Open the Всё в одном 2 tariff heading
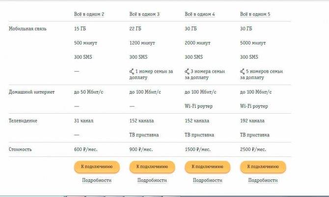The height and width of the screenshot is (197, 329). 89,14
